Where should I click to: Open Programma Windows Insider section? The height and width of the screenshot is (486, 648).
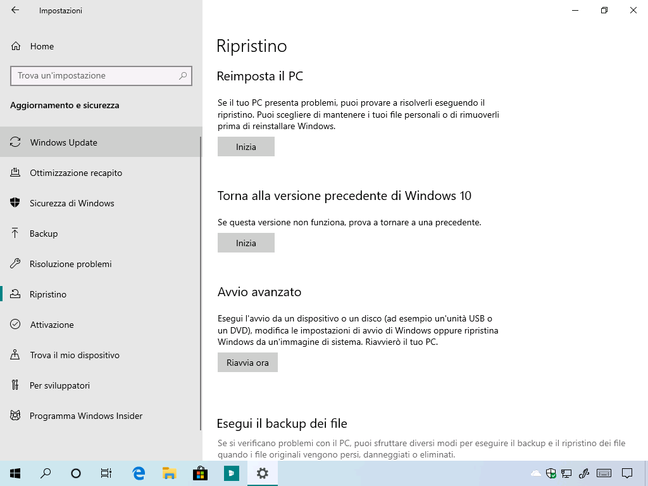[100, 416]
